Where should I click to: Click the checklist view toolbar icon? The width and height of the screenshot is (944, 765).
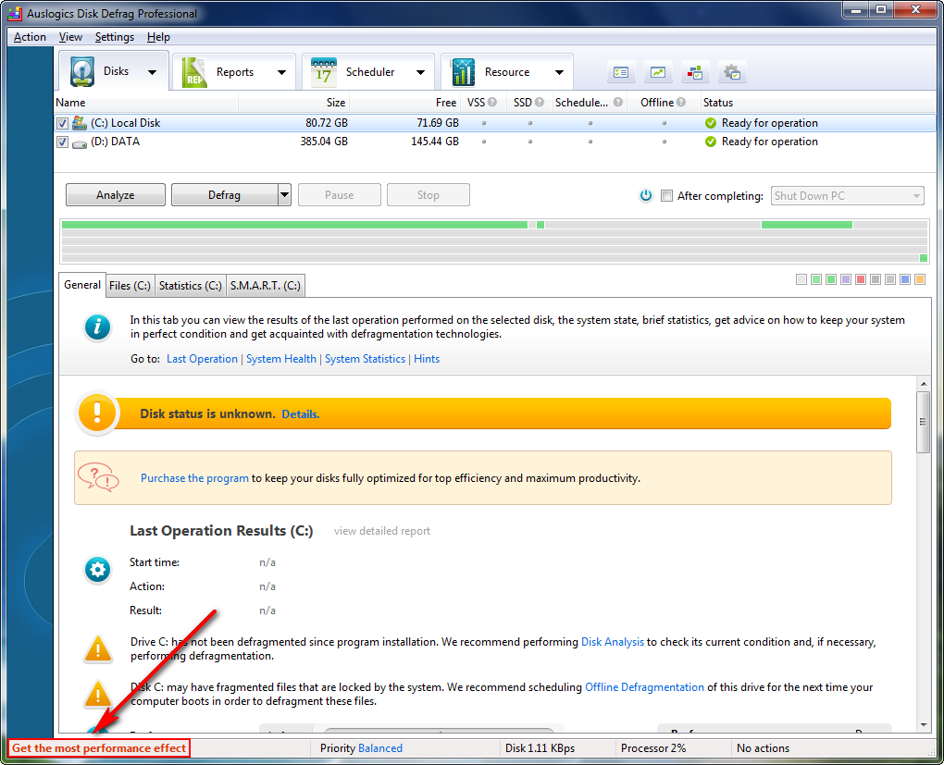[621, 73]
